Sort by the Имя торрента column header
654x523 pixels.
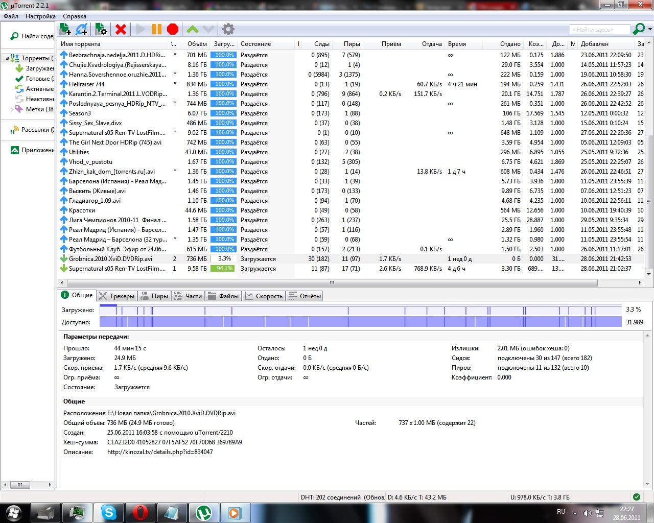click(x=113, y=44)
